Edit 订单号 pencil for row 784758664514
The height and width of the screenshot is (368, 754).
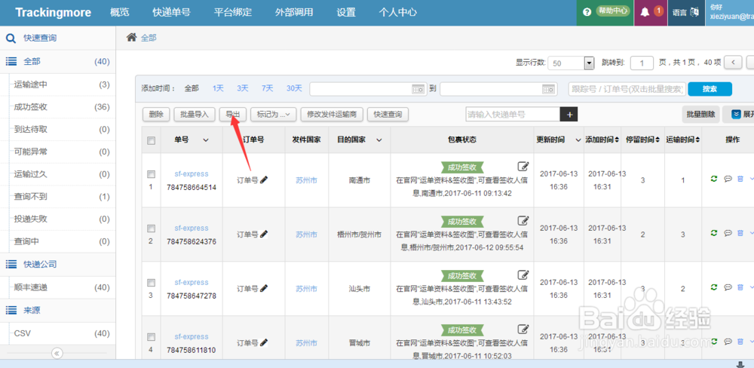click(x=263, y=180)
